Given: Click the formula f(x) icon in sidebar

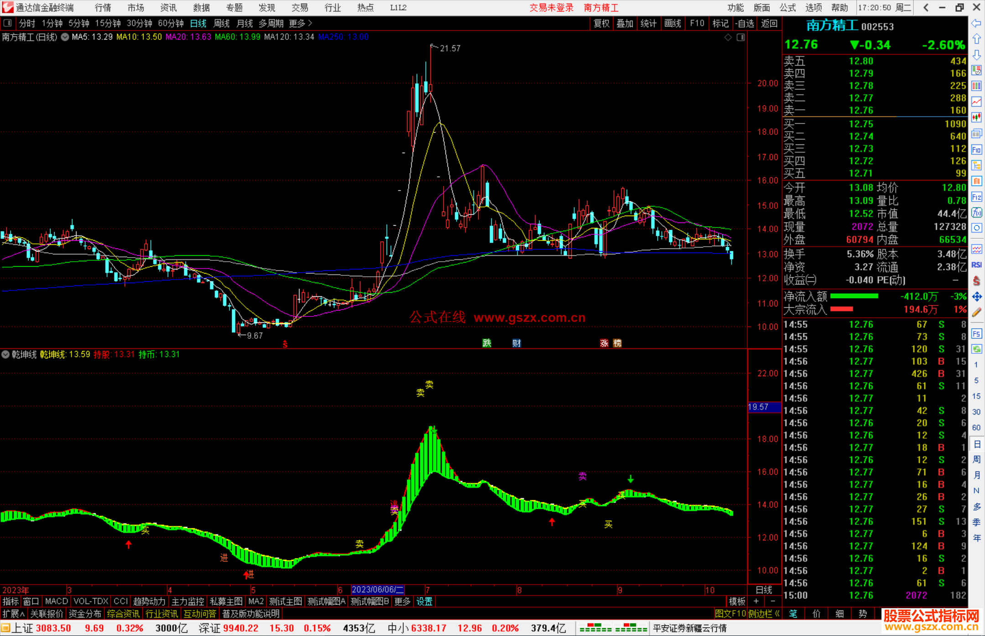Looking at the screenshot, I should click(976, 212).
